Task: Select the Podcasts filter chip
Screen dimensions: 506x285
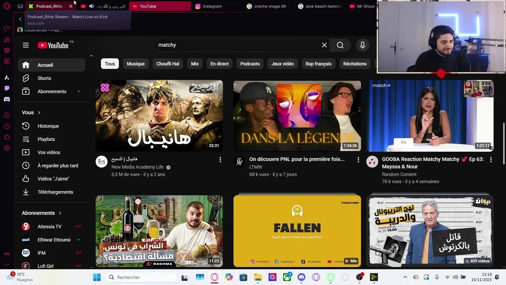Action: coord(250,64)
